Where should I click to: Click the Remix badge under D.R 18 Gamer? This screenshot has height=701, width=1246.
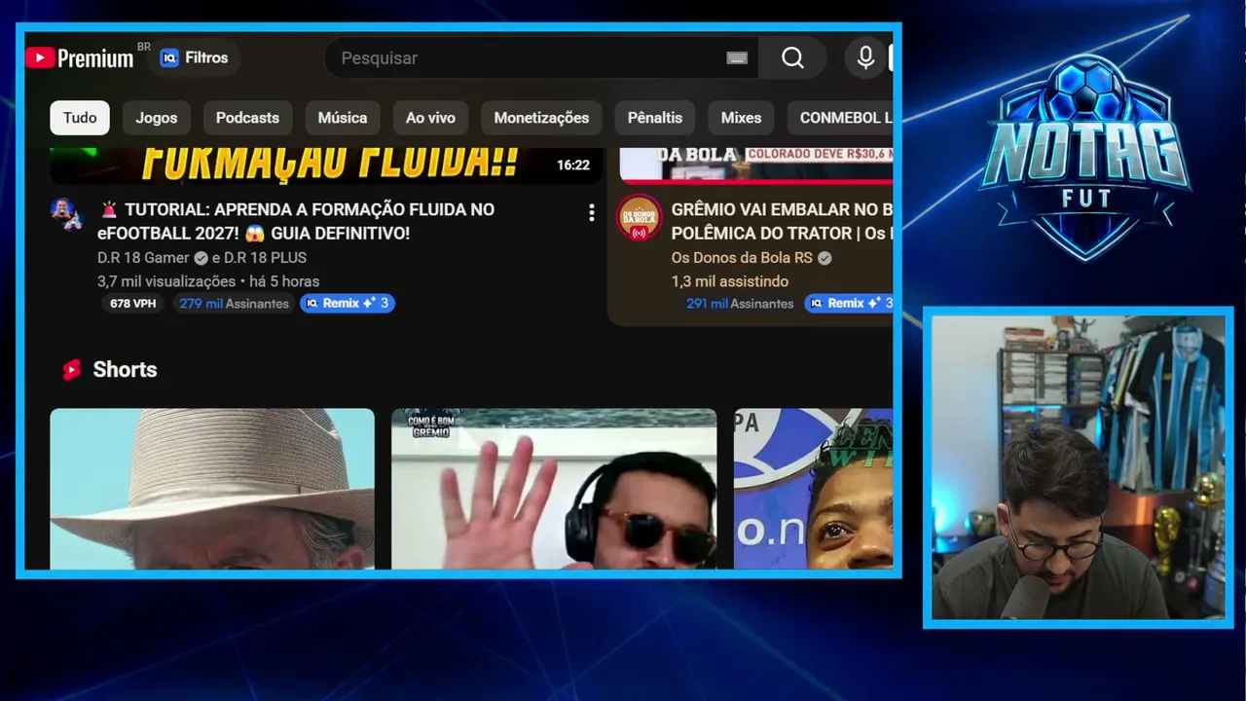[347, 304]
